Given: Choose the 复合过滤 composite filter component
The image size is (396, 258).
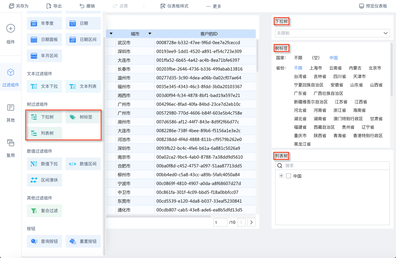Looking at the screenshot, I should coord(44,211).
